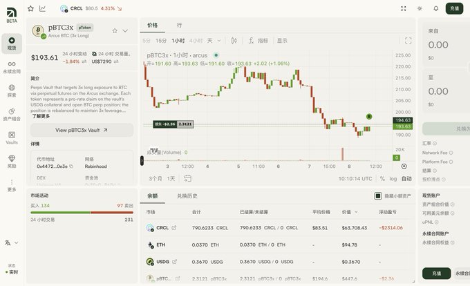Click the Network Fee info icon
The height and width of the screenshot is (286, 470).
tap(451, 153)
